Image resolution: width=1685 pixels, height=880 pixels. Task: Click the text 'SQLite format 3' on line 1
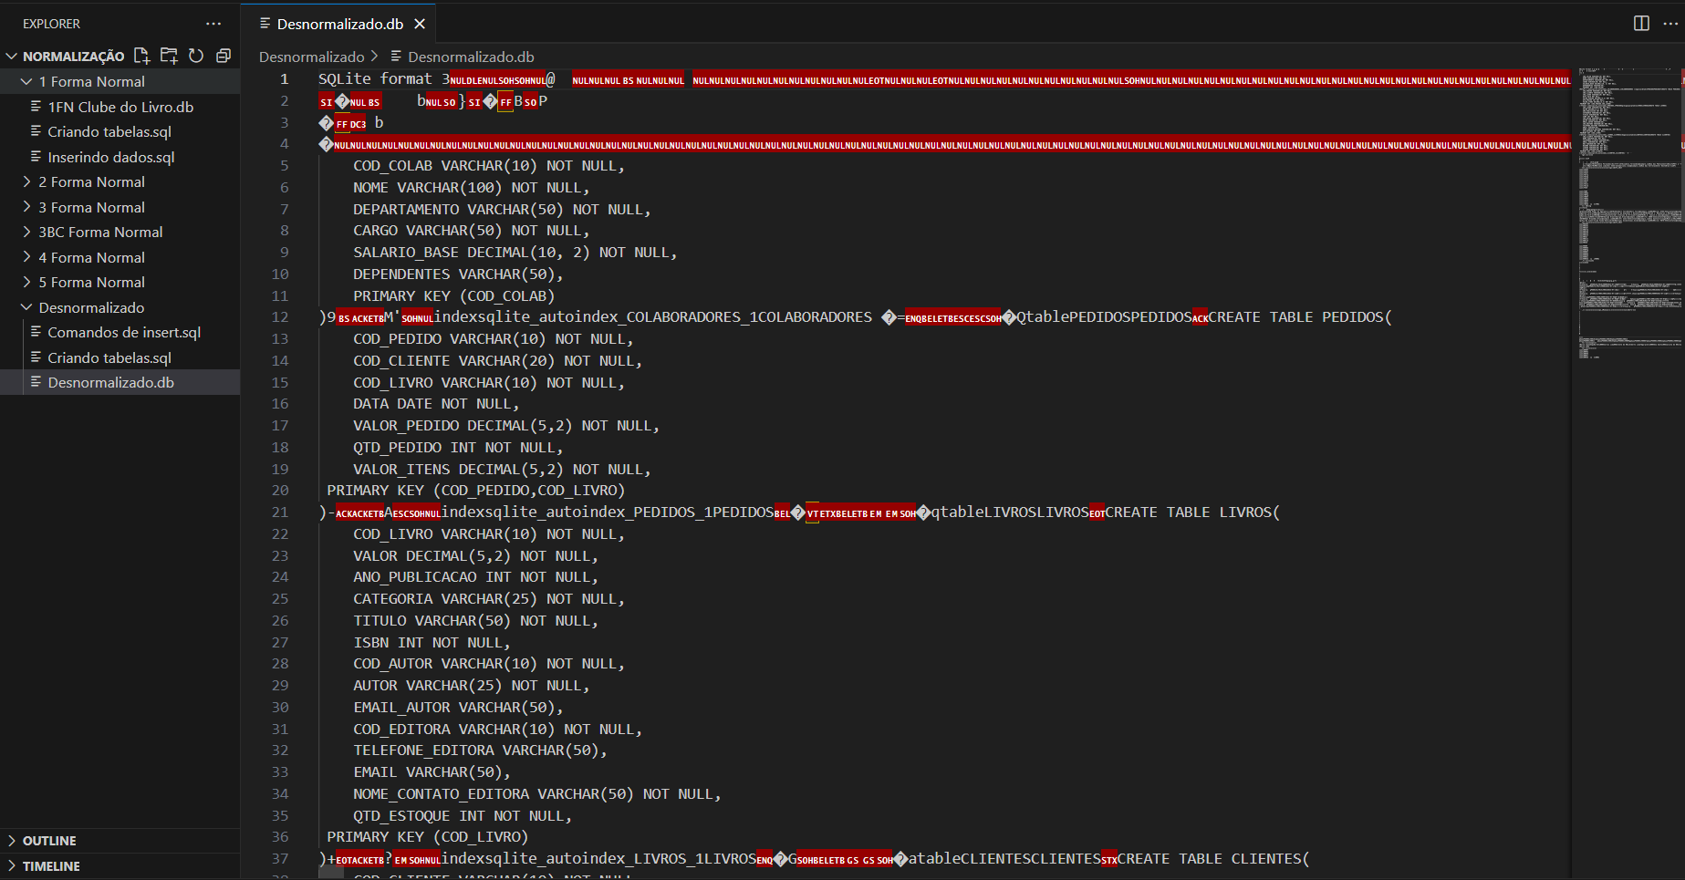[383, 79]
